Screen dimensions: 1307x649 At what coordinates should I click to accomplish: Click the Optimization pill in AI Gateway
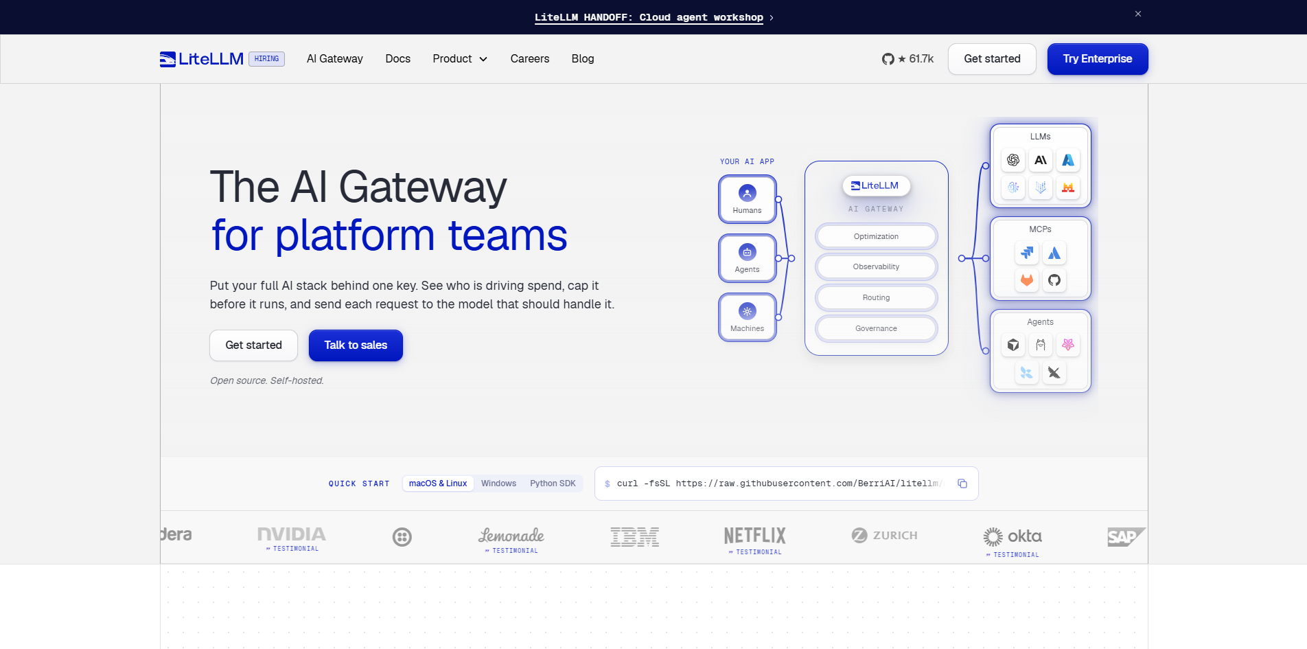tap(876, 236)
